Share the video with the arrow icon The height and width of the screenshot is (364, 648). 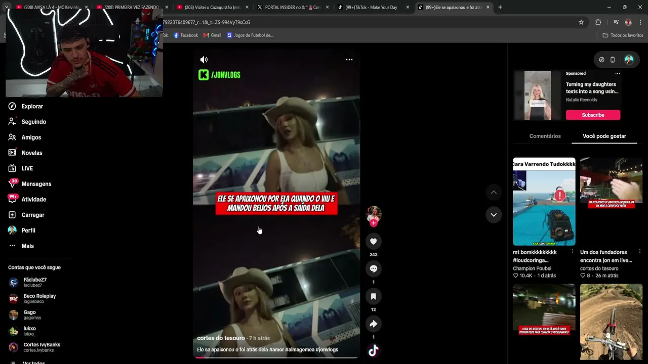tap(373, 324)
